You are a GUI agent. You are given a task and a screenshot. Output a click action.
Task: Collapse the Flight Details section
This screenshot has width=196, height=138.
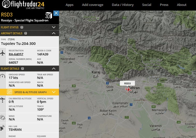(x=54, y=69)
